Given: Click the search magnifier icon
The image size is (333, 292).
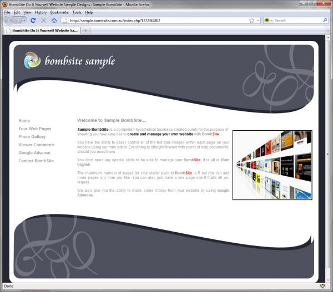Looking at the screenshot, I should pyautogui.click(x=325, y=20).
